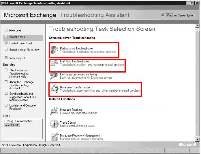This screenshot has height=154, width=201.
Task: Click the Mail Flow Troubleshooter icon
Action: click(x=54, y=63)
